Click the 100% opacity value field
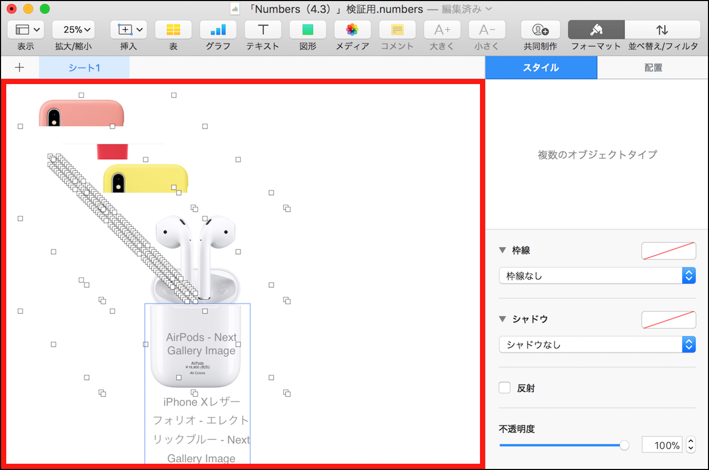The height and width of the screenshot is (470, 709). point(662,445)
